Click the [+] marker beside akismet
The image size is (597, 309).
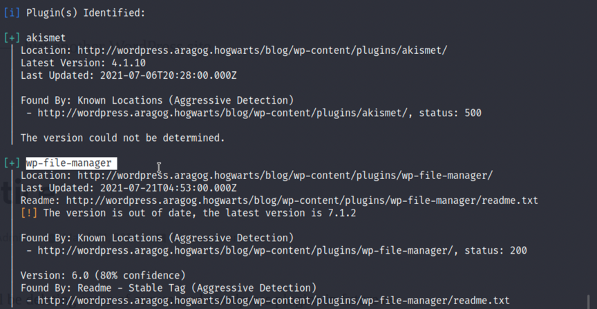tap(12, 38)
